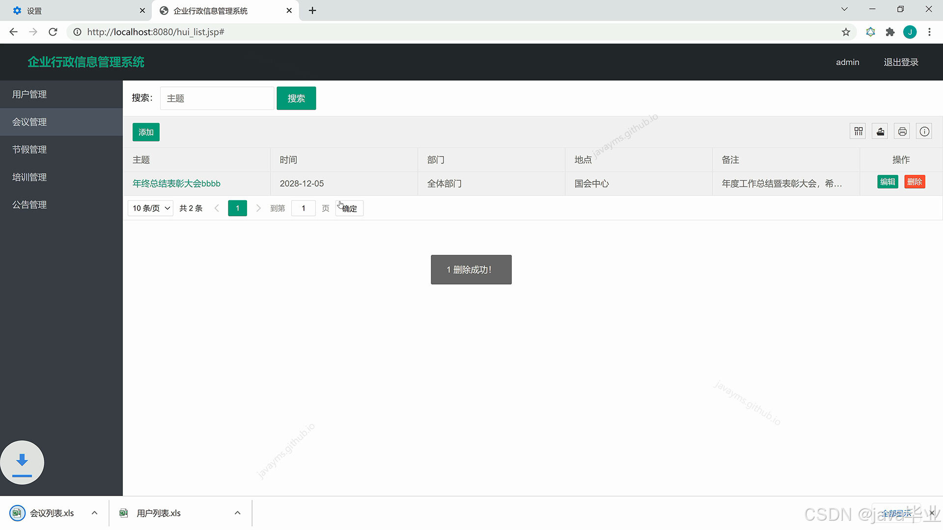943x530 pixels.
Task: Open 用户管理 in sidebar
Action: click(x=61, y=94)
